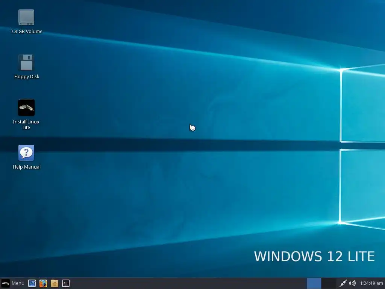The image size is (385, 289).
Task: Select the Install Linux Lite icon
Action: pyautogui.click(x=26, y=108)
